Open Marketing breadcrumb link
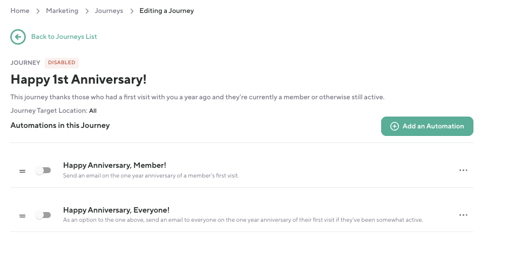The height and width of the screenshot is (259, 515). tap(62, 11)
